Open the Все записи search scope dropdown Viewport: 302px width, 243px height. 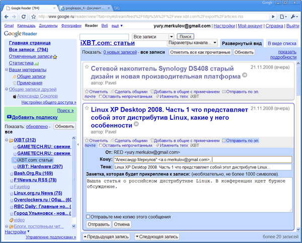click(153, 37)
